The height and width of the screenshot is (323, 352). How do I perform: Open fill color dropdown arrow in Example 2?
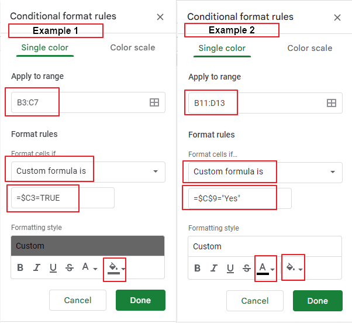point(301,269)
